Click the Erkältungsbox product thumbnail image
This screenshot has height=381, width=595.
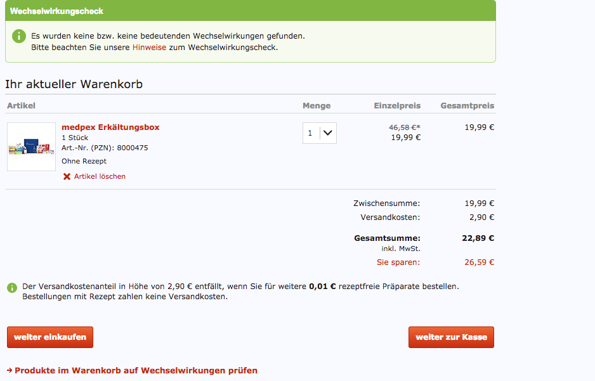[31, 147]
